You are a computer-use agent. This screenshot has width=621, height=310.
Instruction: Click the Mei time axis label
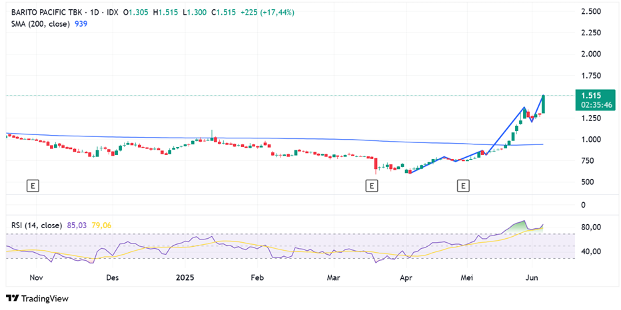tap(466, 278)
